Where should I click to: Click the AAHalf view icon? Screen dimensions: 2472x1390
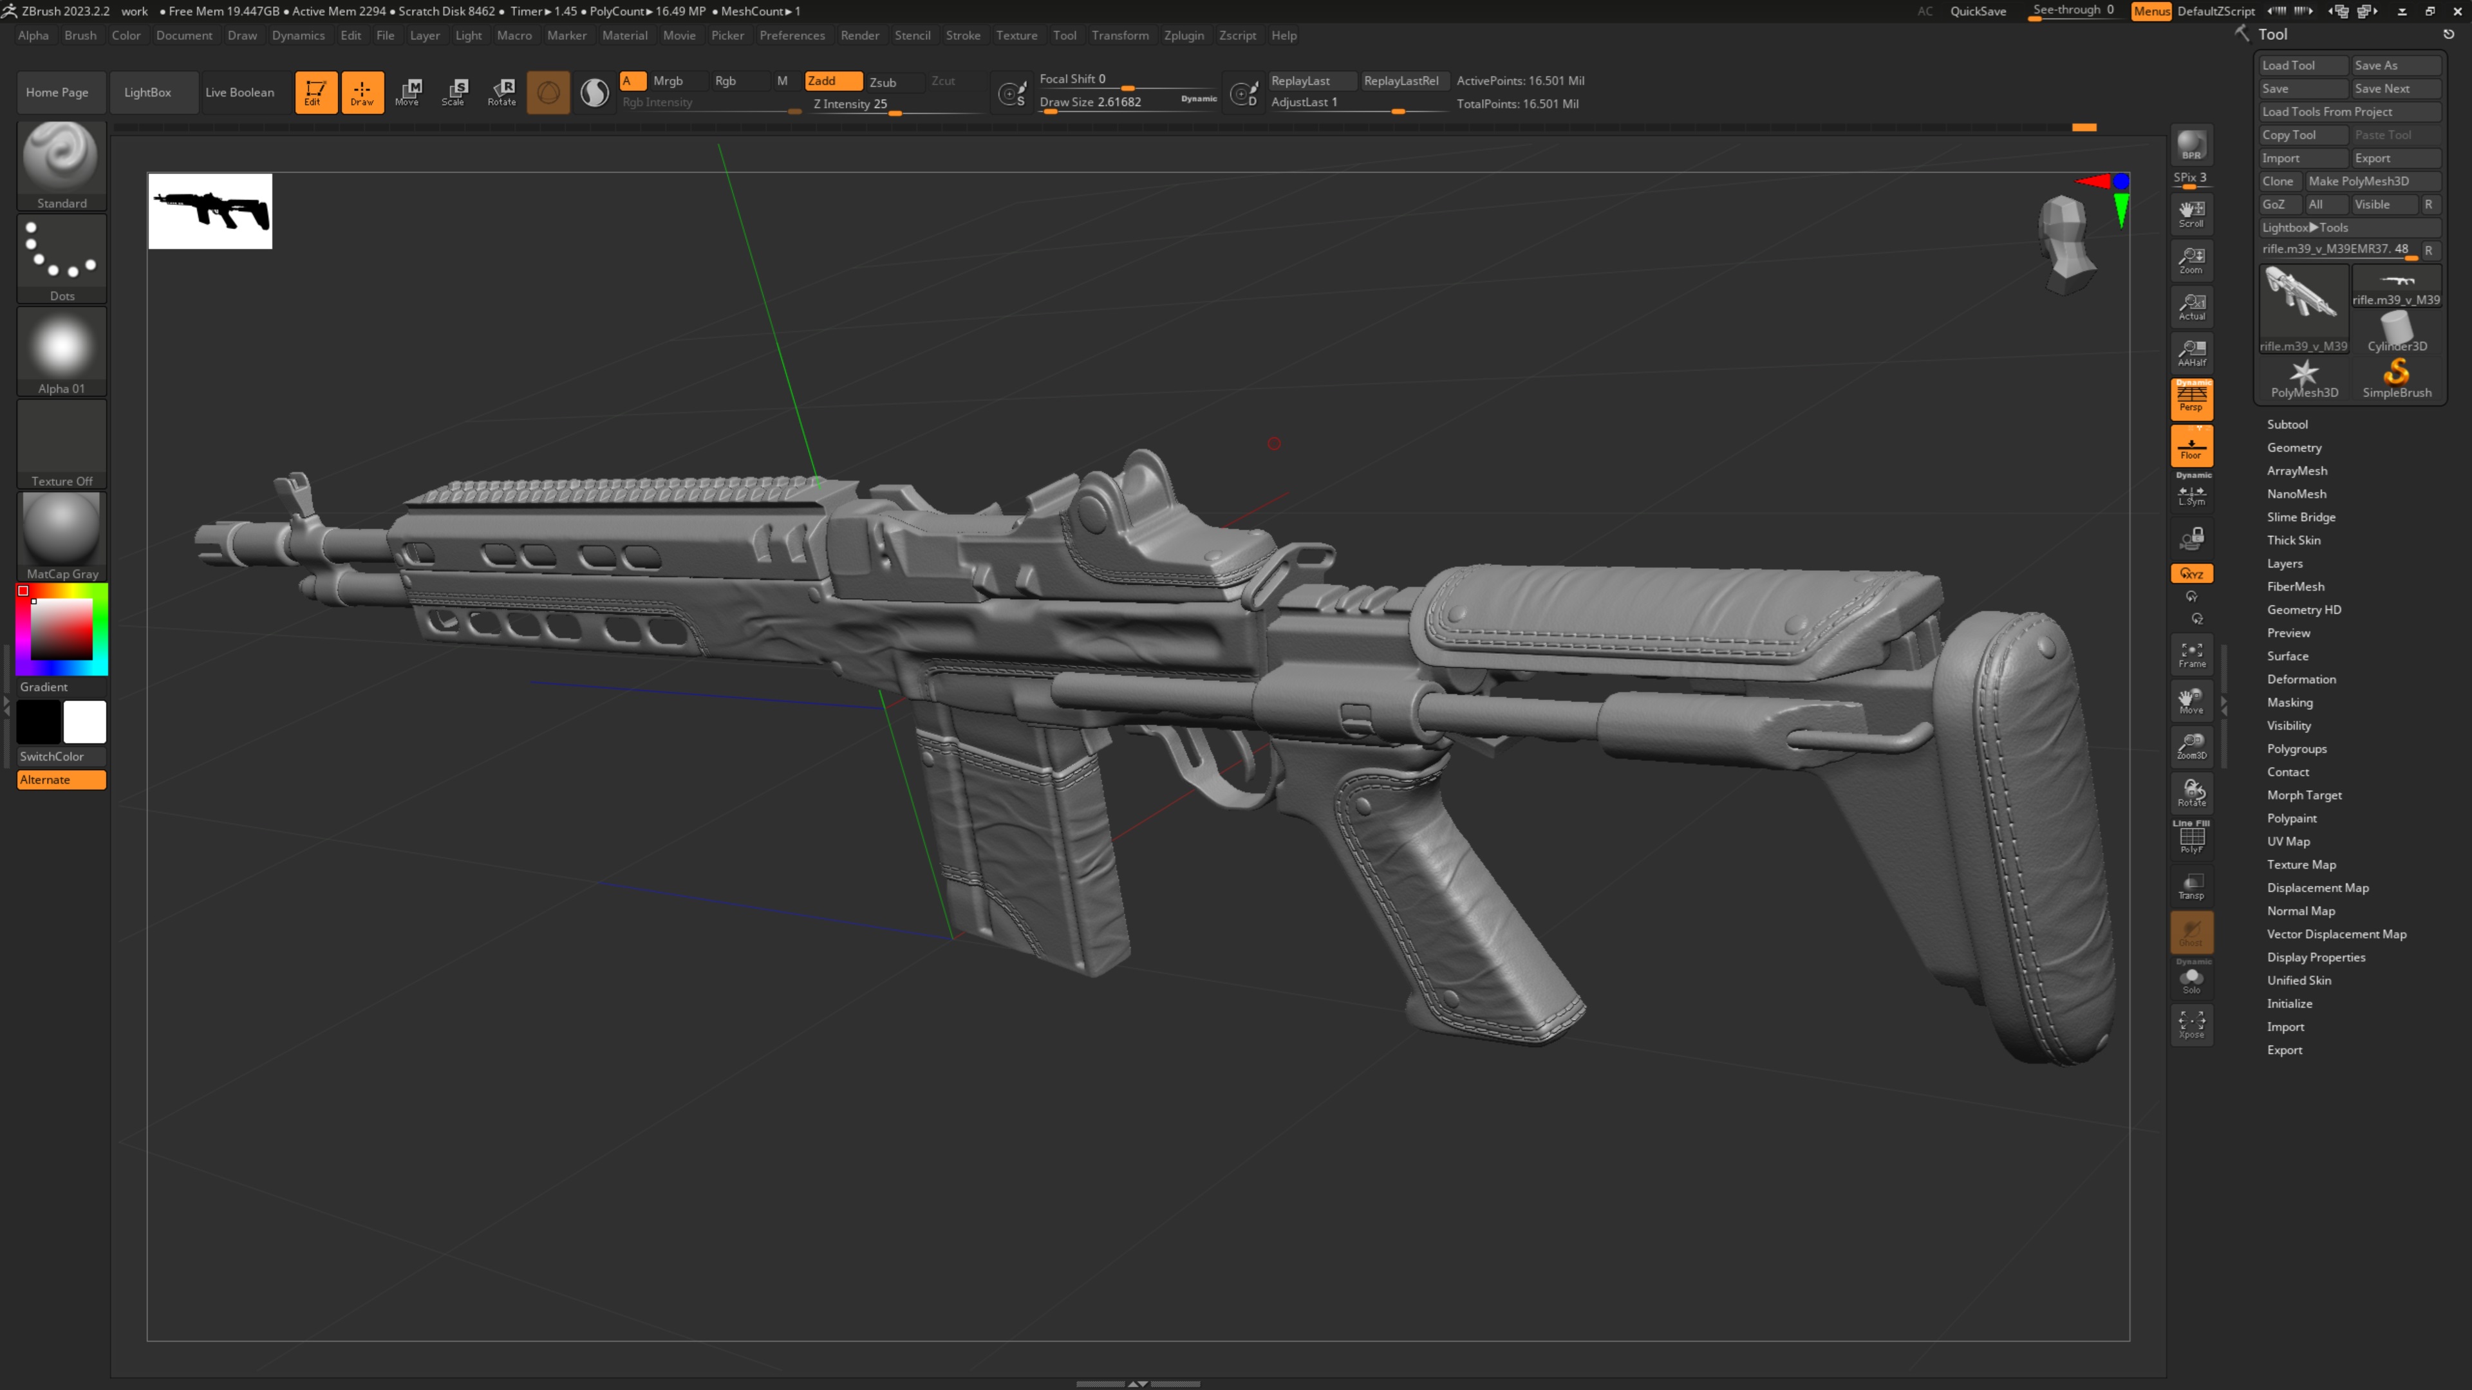pos(2192,353)
